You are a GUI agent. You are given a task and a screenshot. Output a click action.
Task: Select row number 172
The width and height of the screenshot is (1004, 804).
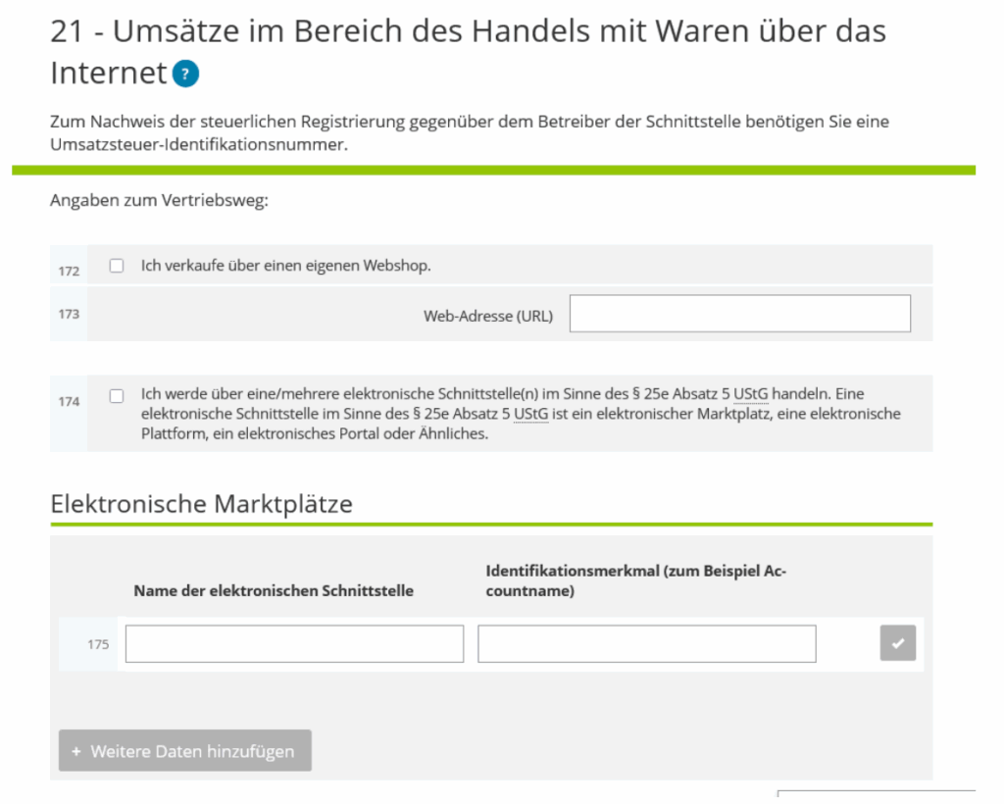69,271
